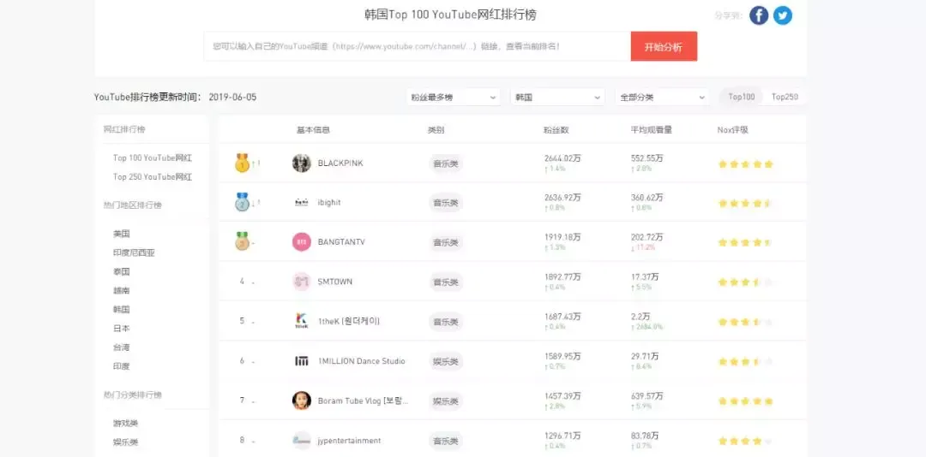Click the 552.55万 average views value
The width and height of the screenshot is (926, 457).
646,157
